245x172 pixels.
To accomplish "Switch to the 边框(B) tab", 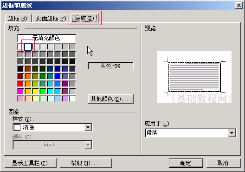I will (x=18, y=19).
